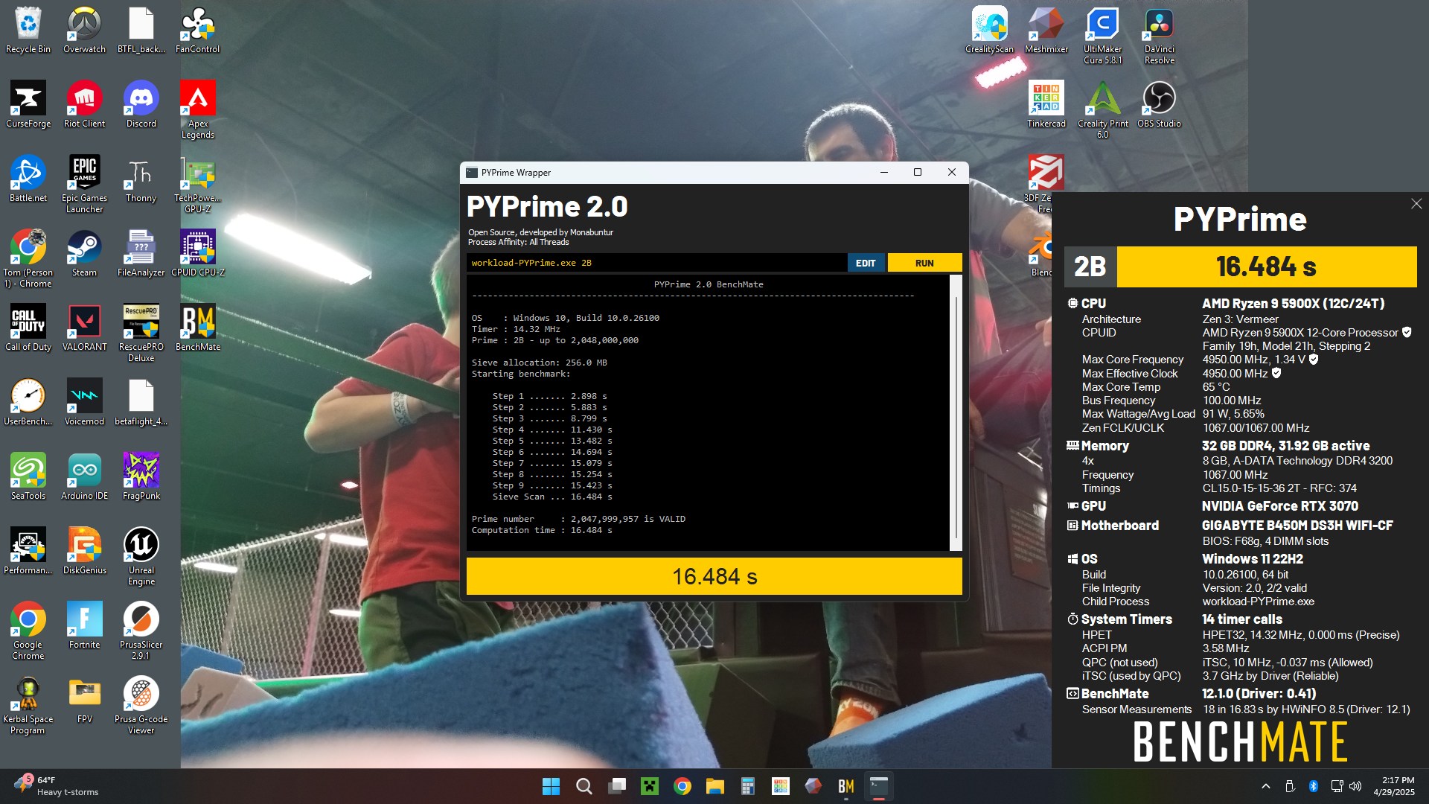Image resolution: width=1429 pixels, height=804 pixels.
Task: Select the DaVinci Resolve desktop icon
Action: coord(1159,36)
